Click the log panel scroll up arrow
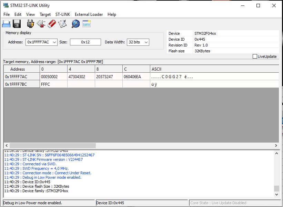 coord(276,154)
